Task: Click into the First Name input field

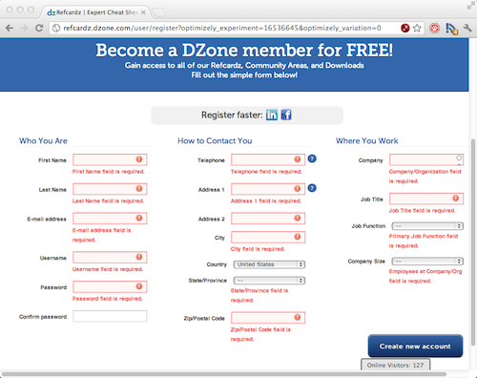Action: (x=110, y=159)
